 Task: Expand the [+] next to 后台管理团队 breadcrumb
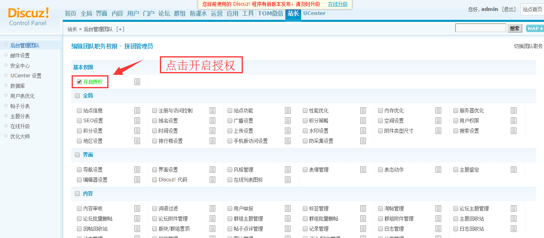pos(120,29)
